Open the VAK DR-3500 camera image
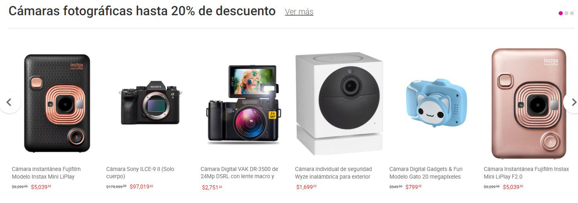 244,104
